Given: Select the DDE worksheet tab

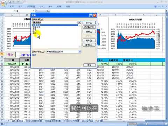Looking at the screenshot, I should 88,121.
